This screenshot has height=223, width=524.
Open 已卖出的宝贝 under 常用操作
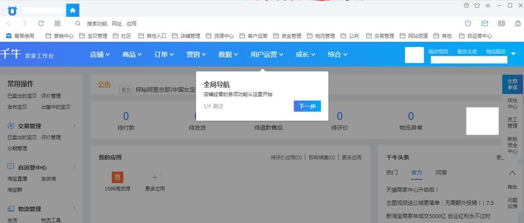point(22,96)
